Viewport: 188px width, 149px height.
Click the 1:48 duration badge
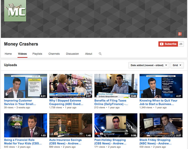[88, 136]
